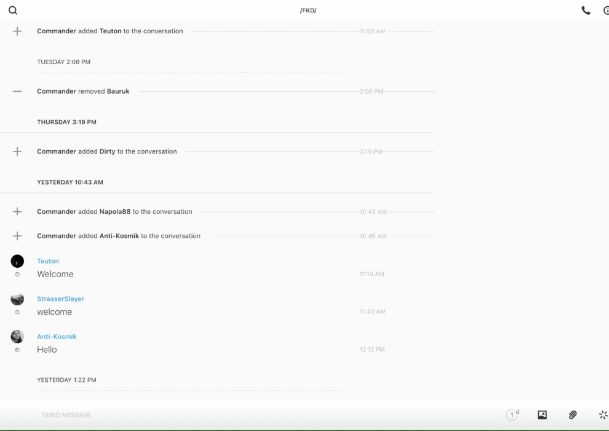The image size is (609, 431).
Task: Click the /FKD/ conversation title
Action: pos(308,10)
